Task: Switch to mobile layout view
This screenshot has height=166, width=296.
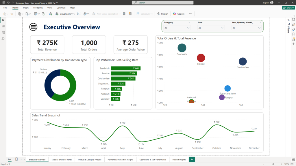Action: coord(16,159)
